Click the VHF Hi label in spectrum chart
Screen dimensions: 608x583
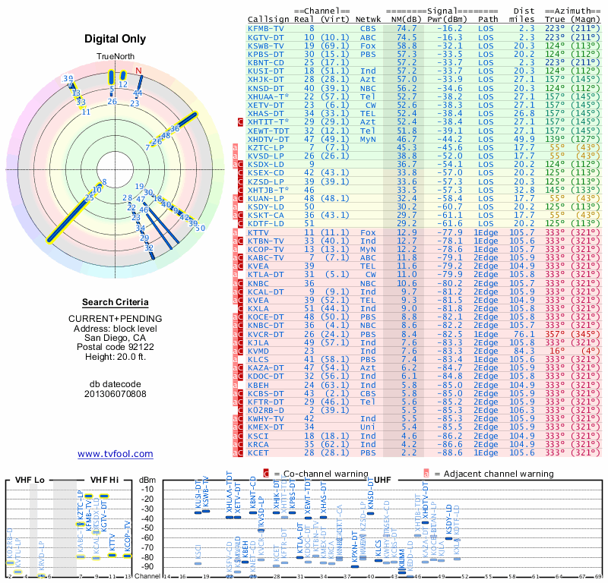coord(104,480)
